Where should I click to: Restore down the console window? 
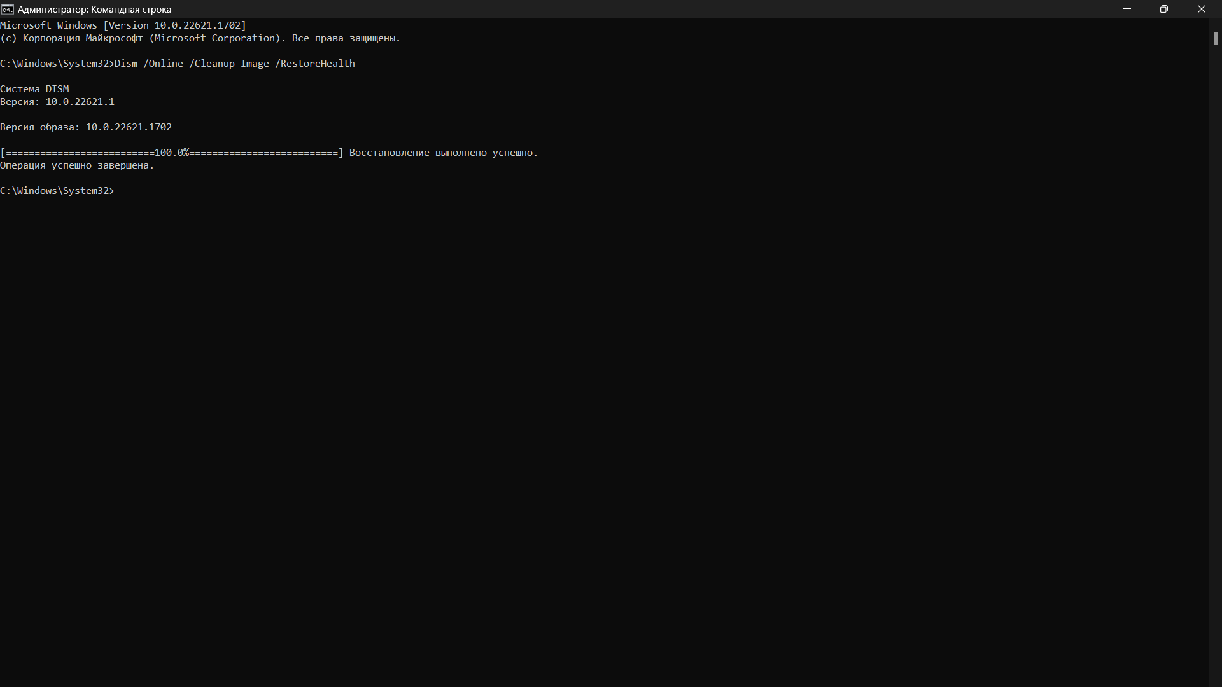pyautogui.click(x=1164, y=9)
